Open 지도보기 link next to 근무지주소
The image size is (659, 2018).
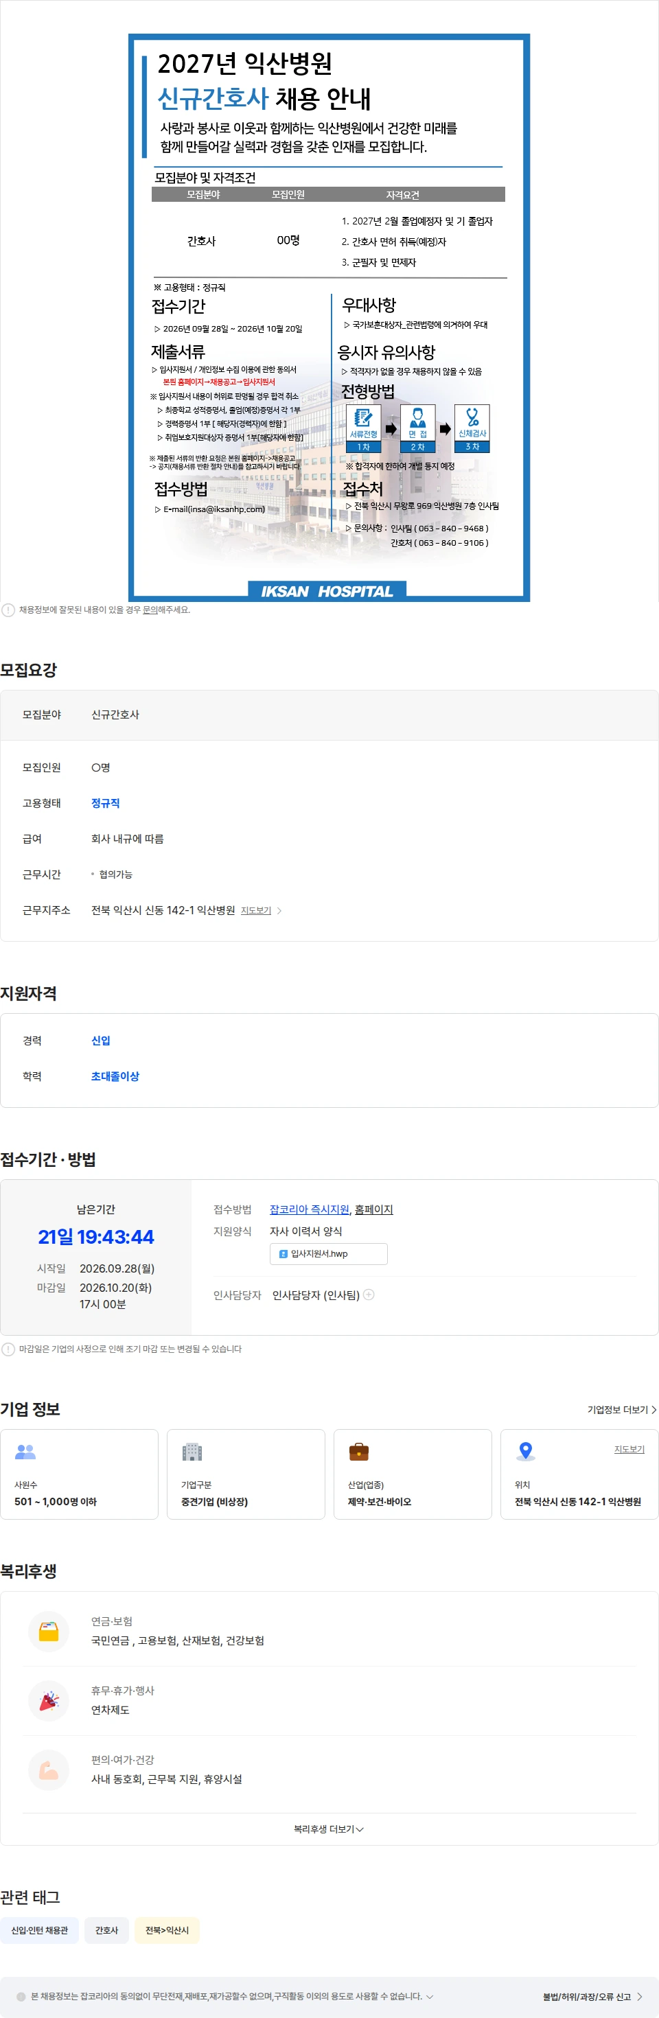tap(255, 910)
